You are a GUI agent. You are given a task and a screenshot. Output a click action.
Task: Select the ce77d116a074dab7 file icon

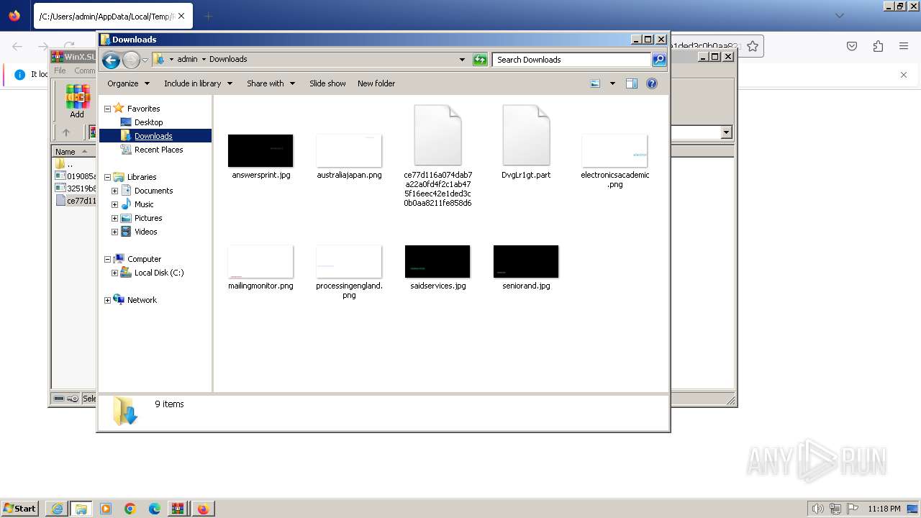pyautogui.click(x=437, y=135)
